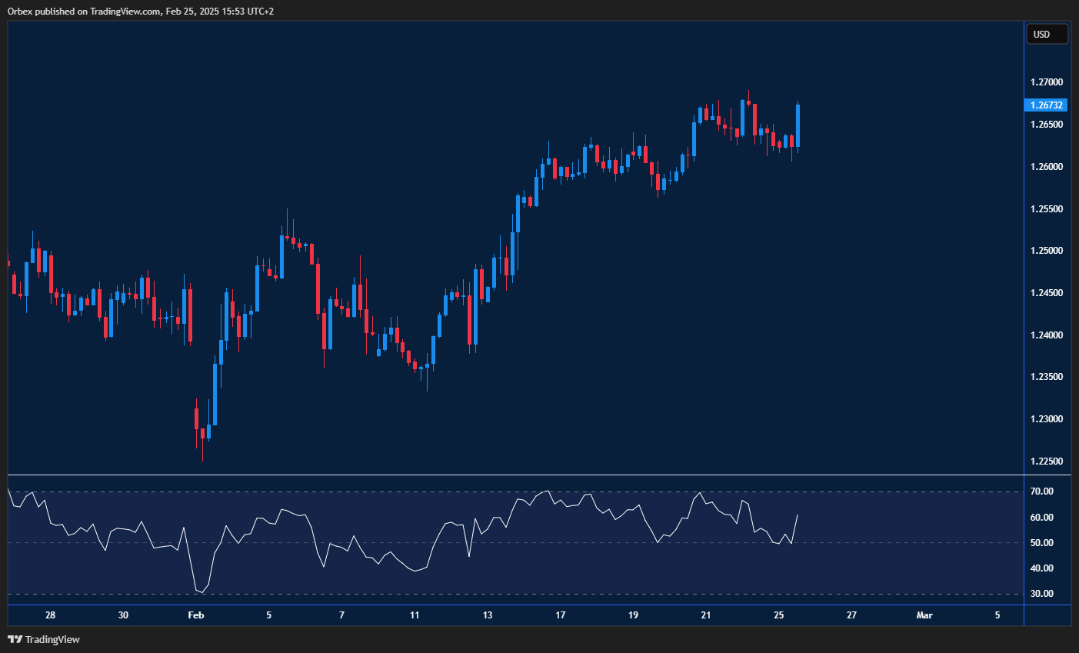Click the Orbex attribution link
Image resolution: width=1079 pixels, height=653 pixels.
click(18, 11)
